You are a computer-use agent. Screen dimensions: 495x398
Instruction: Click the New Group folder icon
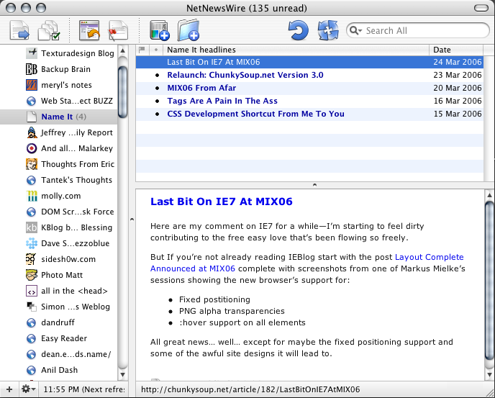click(x=189, y=30)
